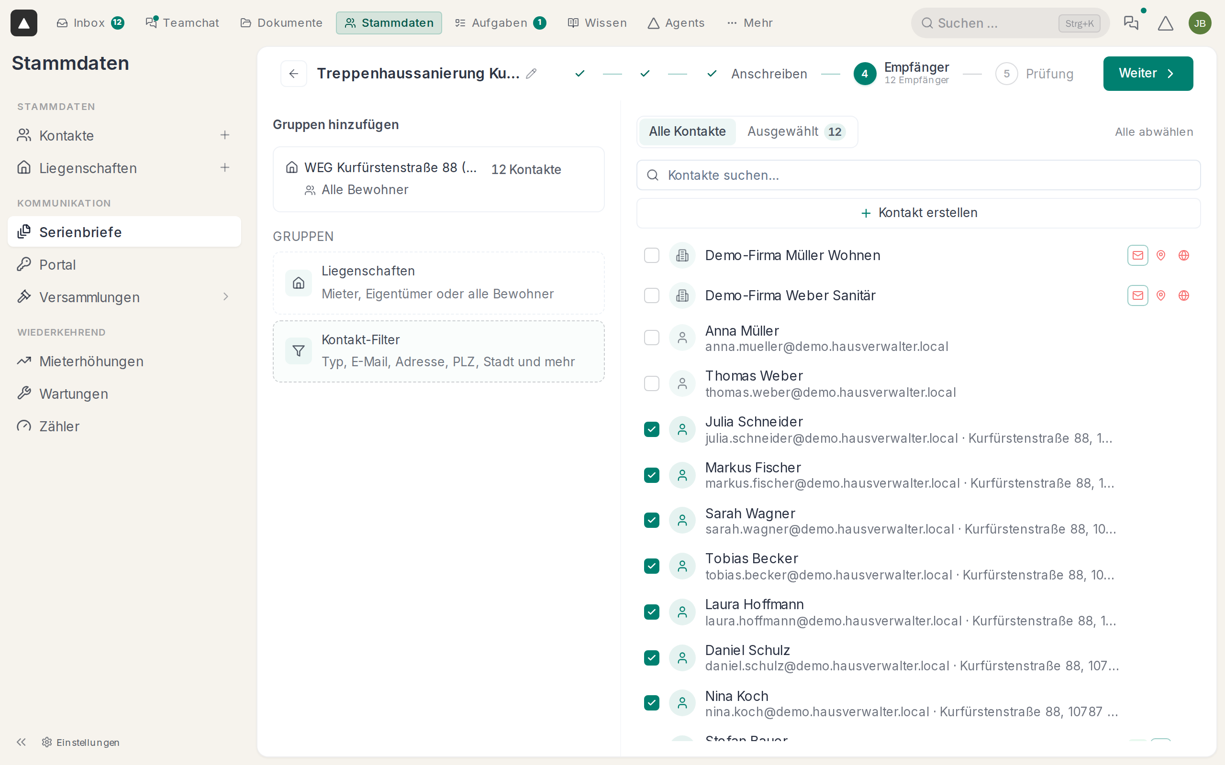This screenshot has height=765, width=1225.
Task: Go back using the arrow button
Action: tap(294, 73)
